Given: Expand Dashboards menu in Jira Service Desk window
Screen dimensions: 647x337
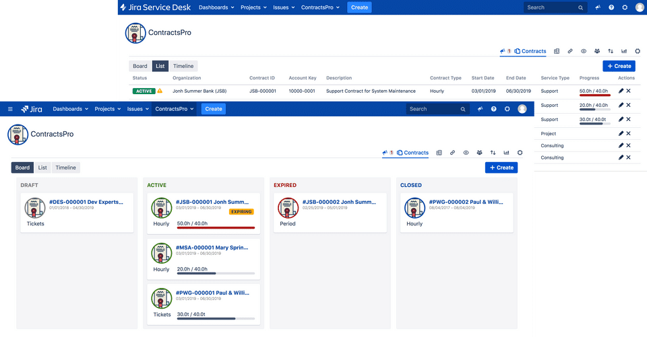Looking at the screenshot, I should (x=216, y=7).
